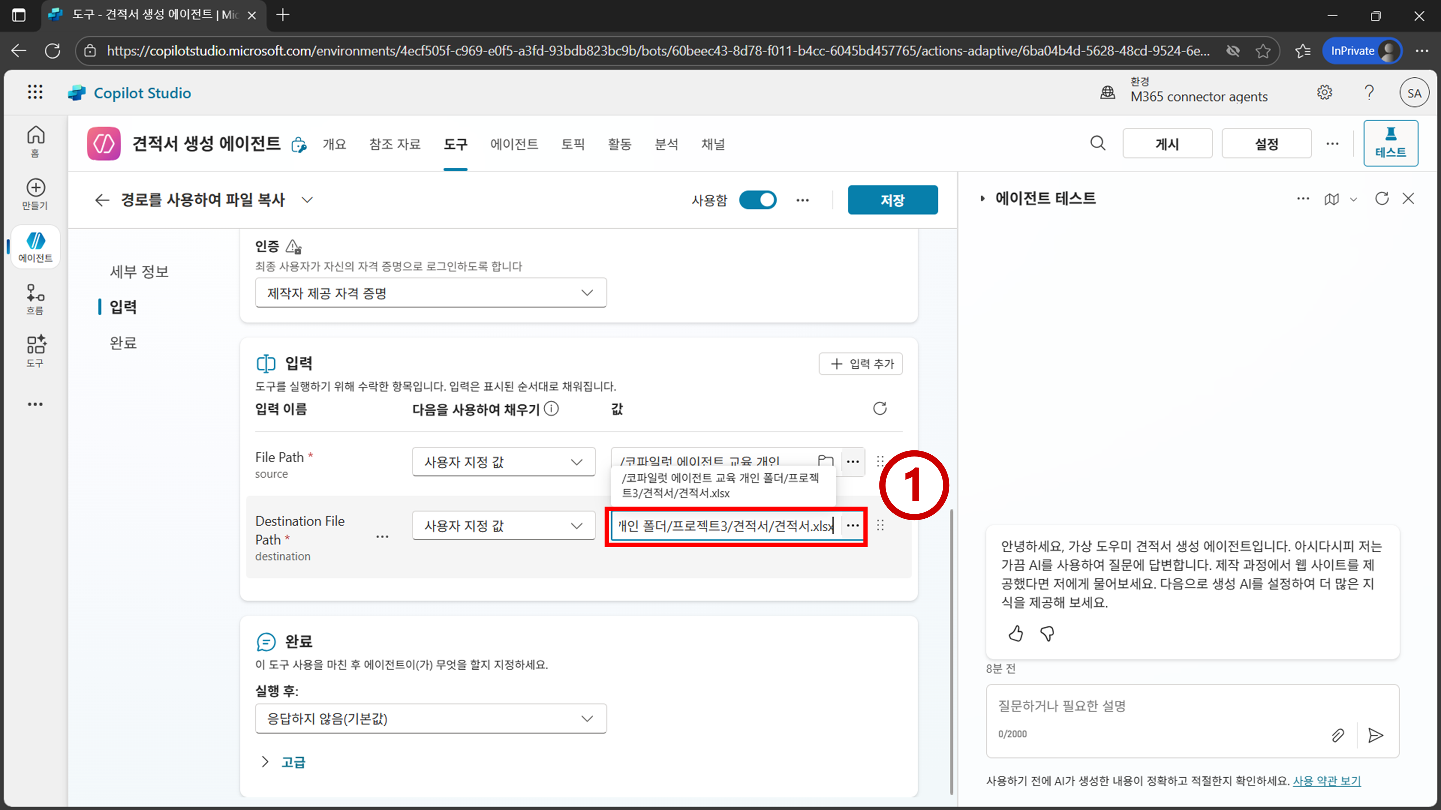Click the Destination File Path value field
Image resolution: width=1441 pixels, height=810 pixels.
[724, 526]
